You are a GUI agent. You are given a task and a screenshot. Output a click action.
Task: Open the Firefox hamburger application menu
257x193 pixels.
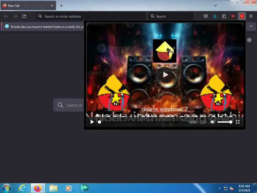pos(251,16)
